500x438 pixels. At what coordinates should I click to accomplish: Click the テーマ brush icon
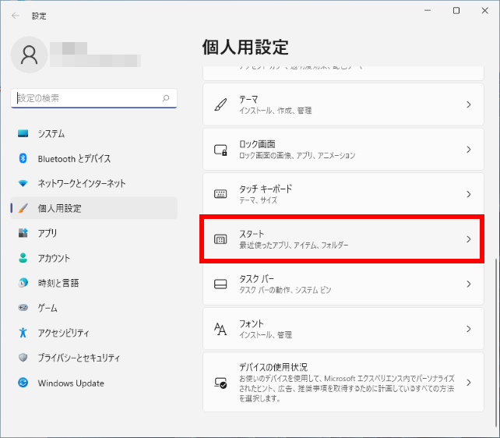coord(220,104)
